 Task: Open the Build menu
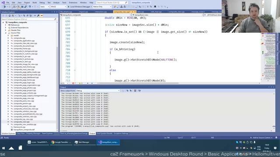point(35,3)
